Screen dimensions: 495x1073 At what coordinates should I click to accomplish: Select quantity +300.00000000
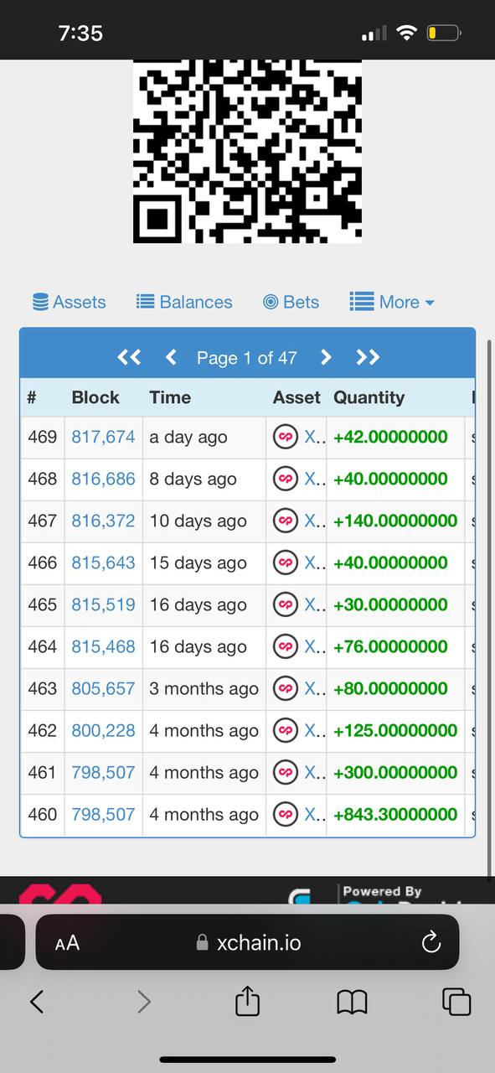point(395,772)
